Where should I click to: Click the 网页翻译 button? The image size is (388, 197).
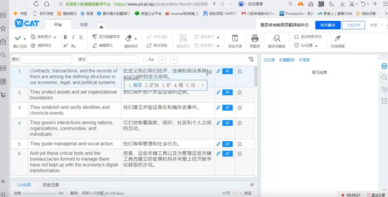(x=328, y=25)
